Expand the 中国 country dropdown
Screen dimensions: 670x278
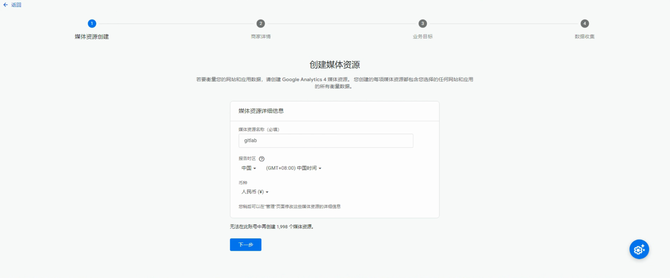click(x=249, y=168)
